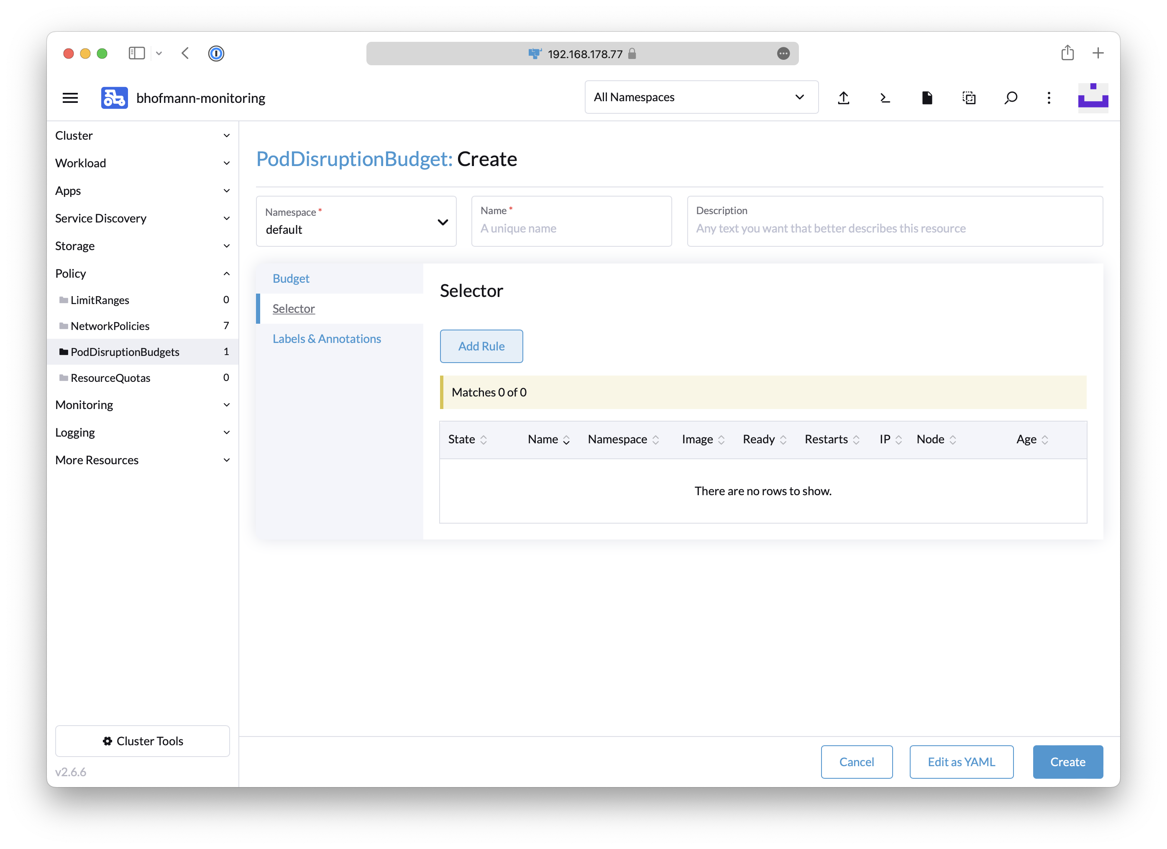The image size is (1167, 849).
Task: Expand the Workload sidebar section
Action: point(143,163)
